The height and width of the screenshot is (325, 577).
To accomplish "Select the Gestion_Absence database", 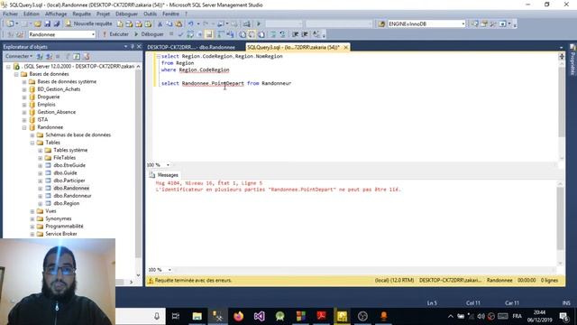I will 56,112.
